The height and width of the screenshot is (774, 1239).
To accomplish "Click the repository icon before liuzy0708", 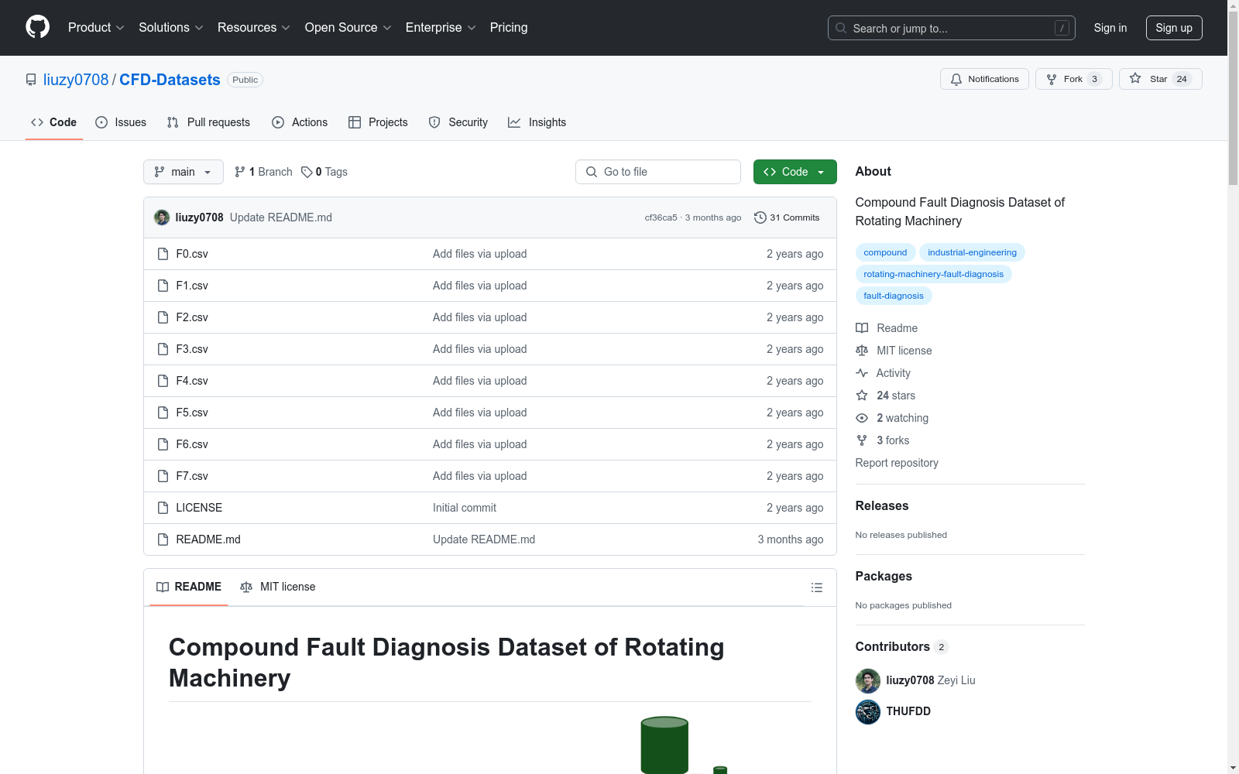I will pyautogui.click(x=31, y=80).
